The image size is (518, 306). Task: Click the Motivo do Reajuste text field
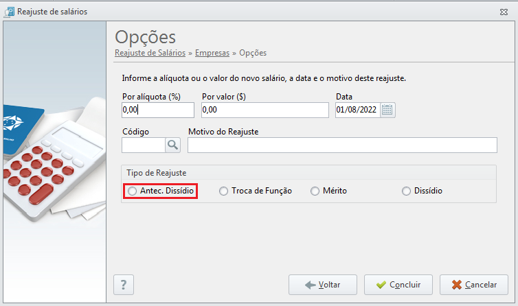pos(342,145)
